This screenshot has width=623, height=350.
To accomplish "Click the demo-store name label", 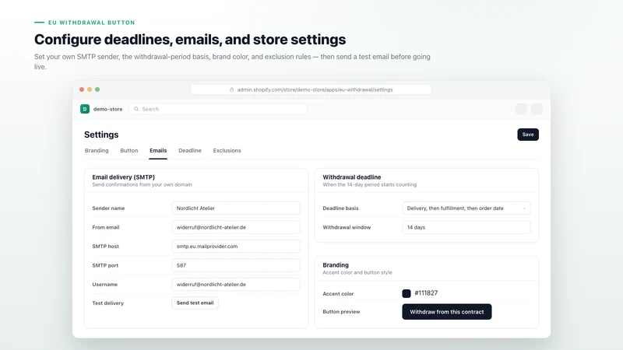I will [107, 109].
